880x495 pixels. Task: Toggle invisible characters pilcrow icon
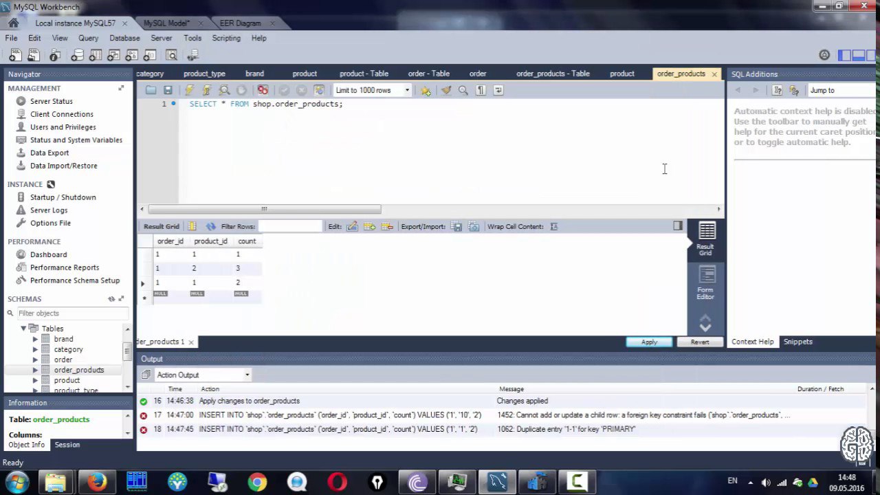[481, 90]
